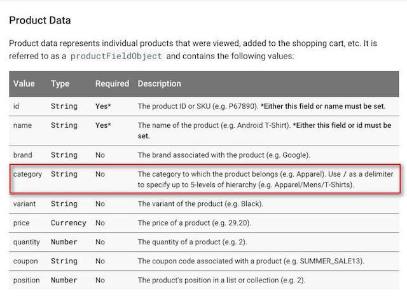This screenshot has height=297, width=407.
Task: Click the productFieldObject code text
Action: [116, 56]
